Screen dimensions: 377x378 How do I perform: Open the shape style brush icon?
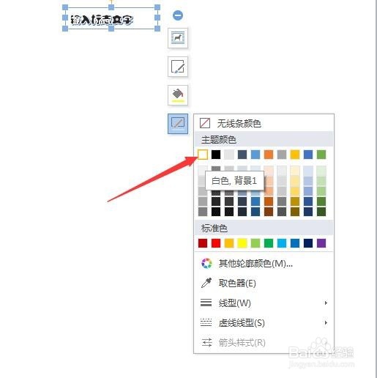[x=178, y=67]
